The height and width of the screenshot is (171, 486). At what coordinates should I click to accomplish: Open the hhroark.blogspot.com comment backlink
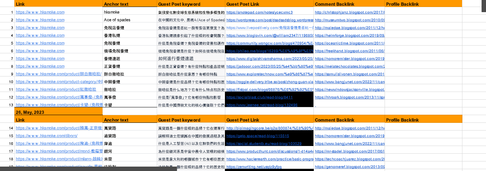pyautogui.click(x=350, y=97)
